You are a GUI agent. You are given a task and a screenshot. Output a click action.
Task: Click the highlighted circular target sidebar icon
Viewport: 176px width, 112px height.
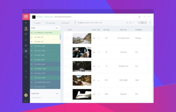click(26, 51)
